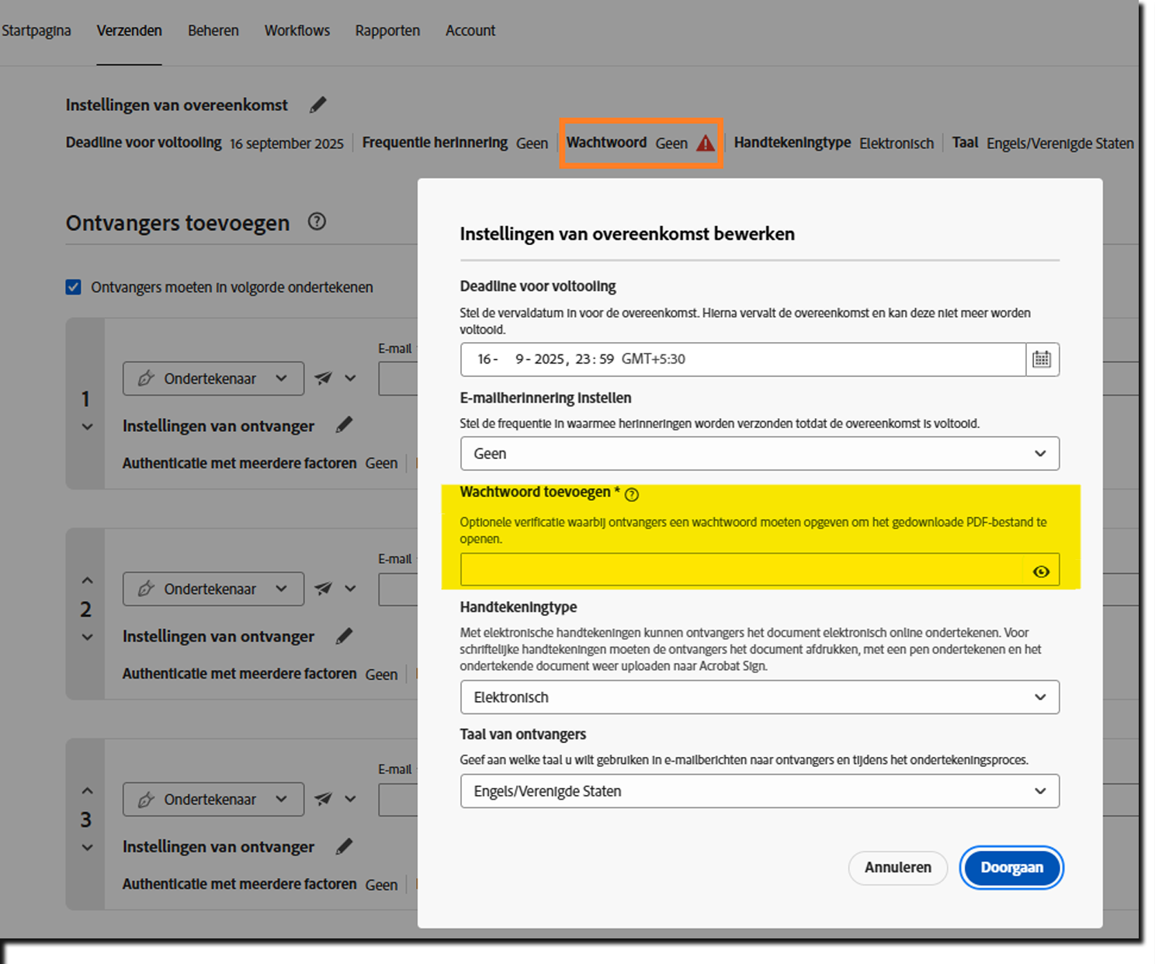
Task: Click the help icon beside Ontvangers toevoegen
Action: coord(316,223)
